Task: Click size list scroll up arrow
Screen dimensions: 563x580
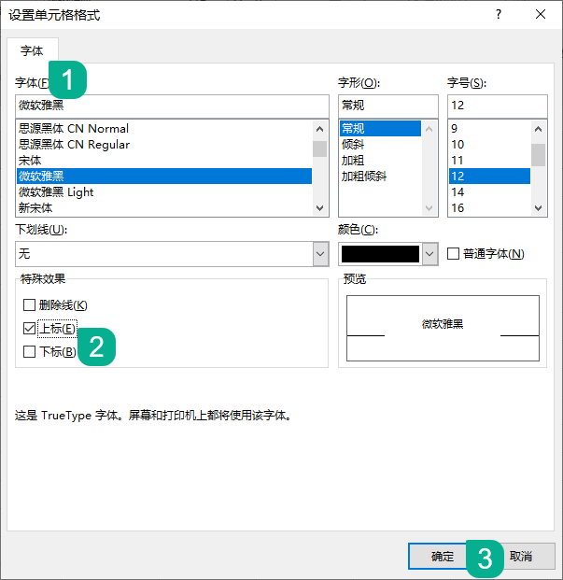Action: click(538, 129)
